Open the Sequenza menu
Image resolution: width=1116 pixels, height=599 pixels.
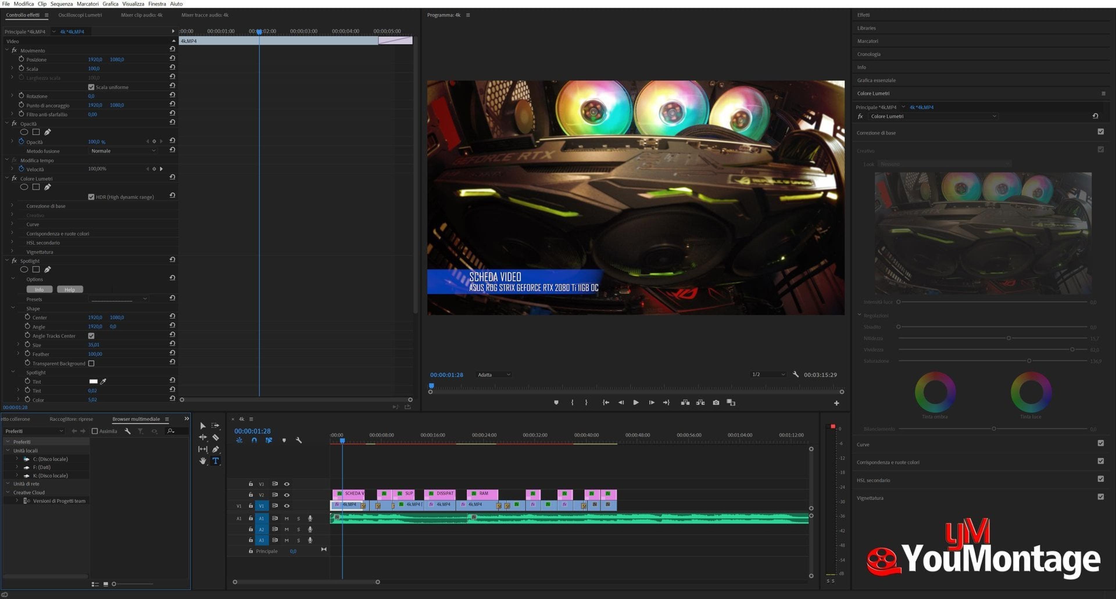tap(62, 3)
